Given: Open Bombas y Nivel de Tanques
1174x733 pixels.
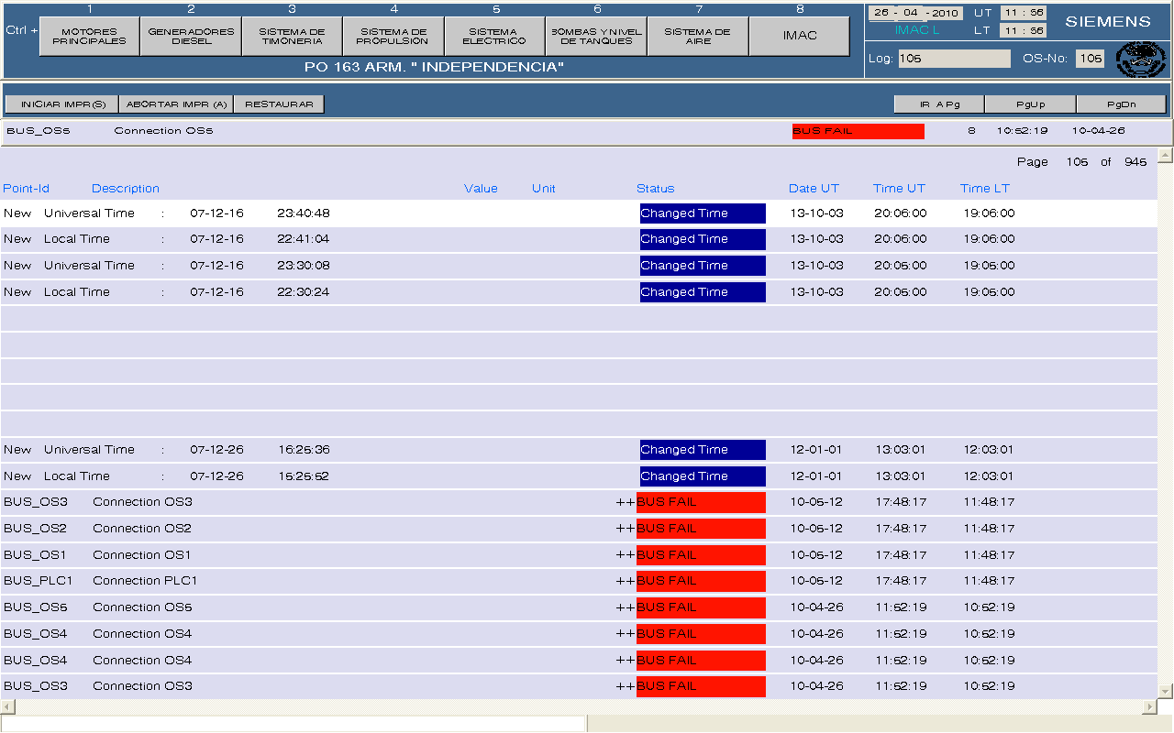Looking at the screenshot, I should [x=596, y=37].
